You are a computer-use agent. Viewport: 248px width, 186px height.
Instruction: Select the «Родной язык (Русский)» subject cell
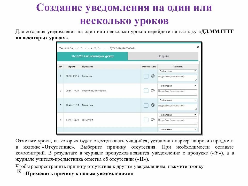(x=94, y=91)
